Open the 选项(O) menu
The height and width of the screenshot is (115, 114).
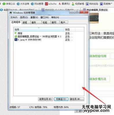tap(24, 17)
